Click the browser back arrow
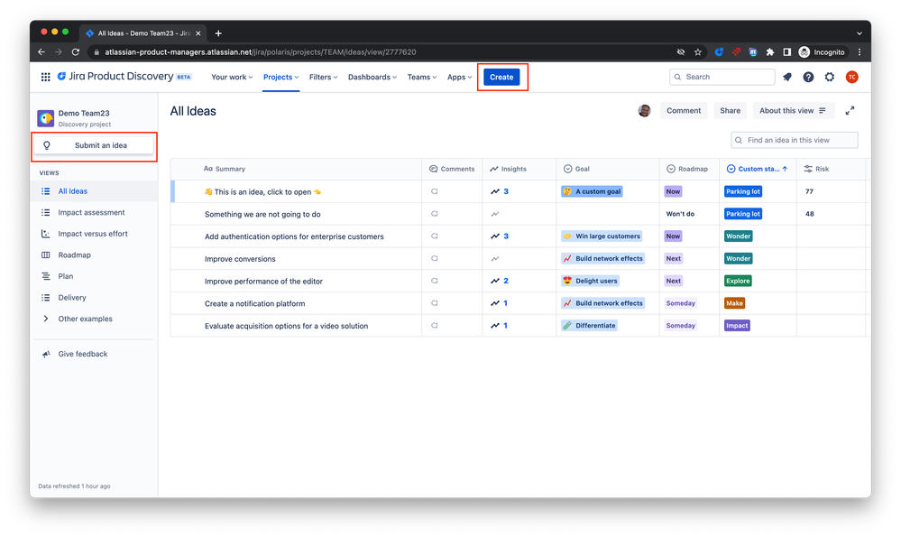Viewport: 901px width, 537px height. (41, 51)
